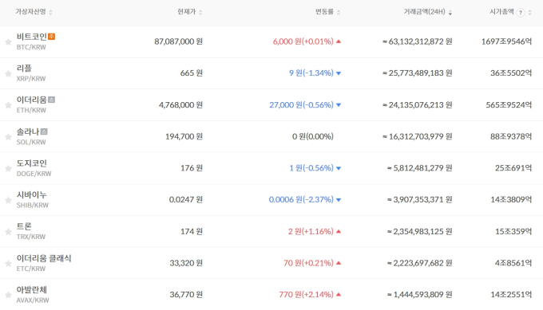543x310 pixels.
Task: Open the 트론 asset name
Action: pos(24,226)
